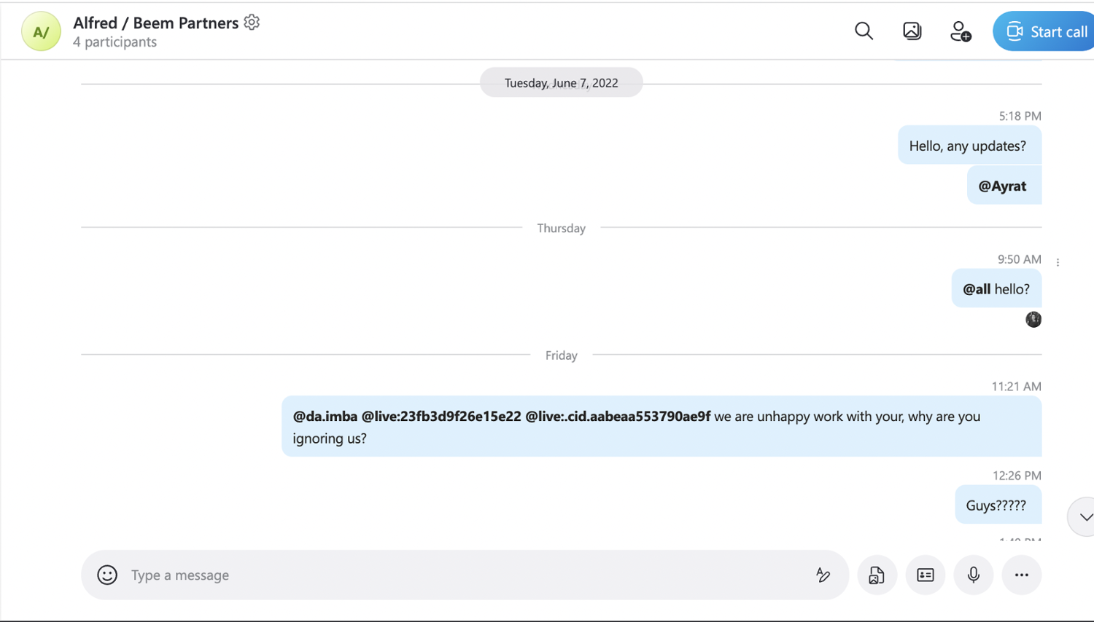Open search in conversation
The width and height of the screenshot is (1094, 622).
click(864, 31)
